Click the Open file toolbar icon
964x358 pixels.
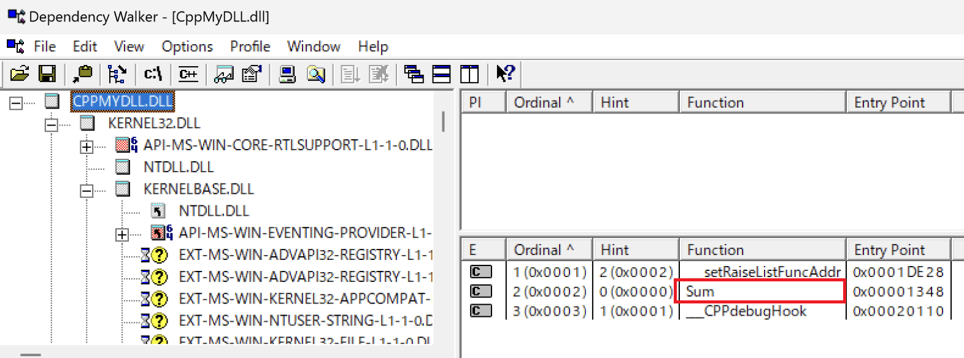click(20, 74)
